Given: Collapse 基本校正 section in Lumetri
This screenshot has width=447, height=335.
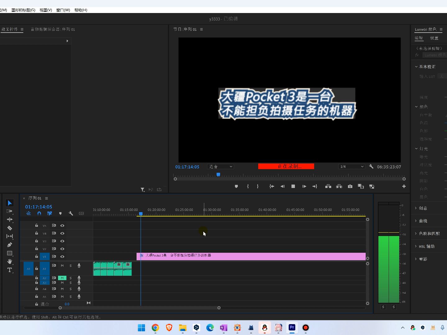Looking at the screenshot, I should (416, 67).
